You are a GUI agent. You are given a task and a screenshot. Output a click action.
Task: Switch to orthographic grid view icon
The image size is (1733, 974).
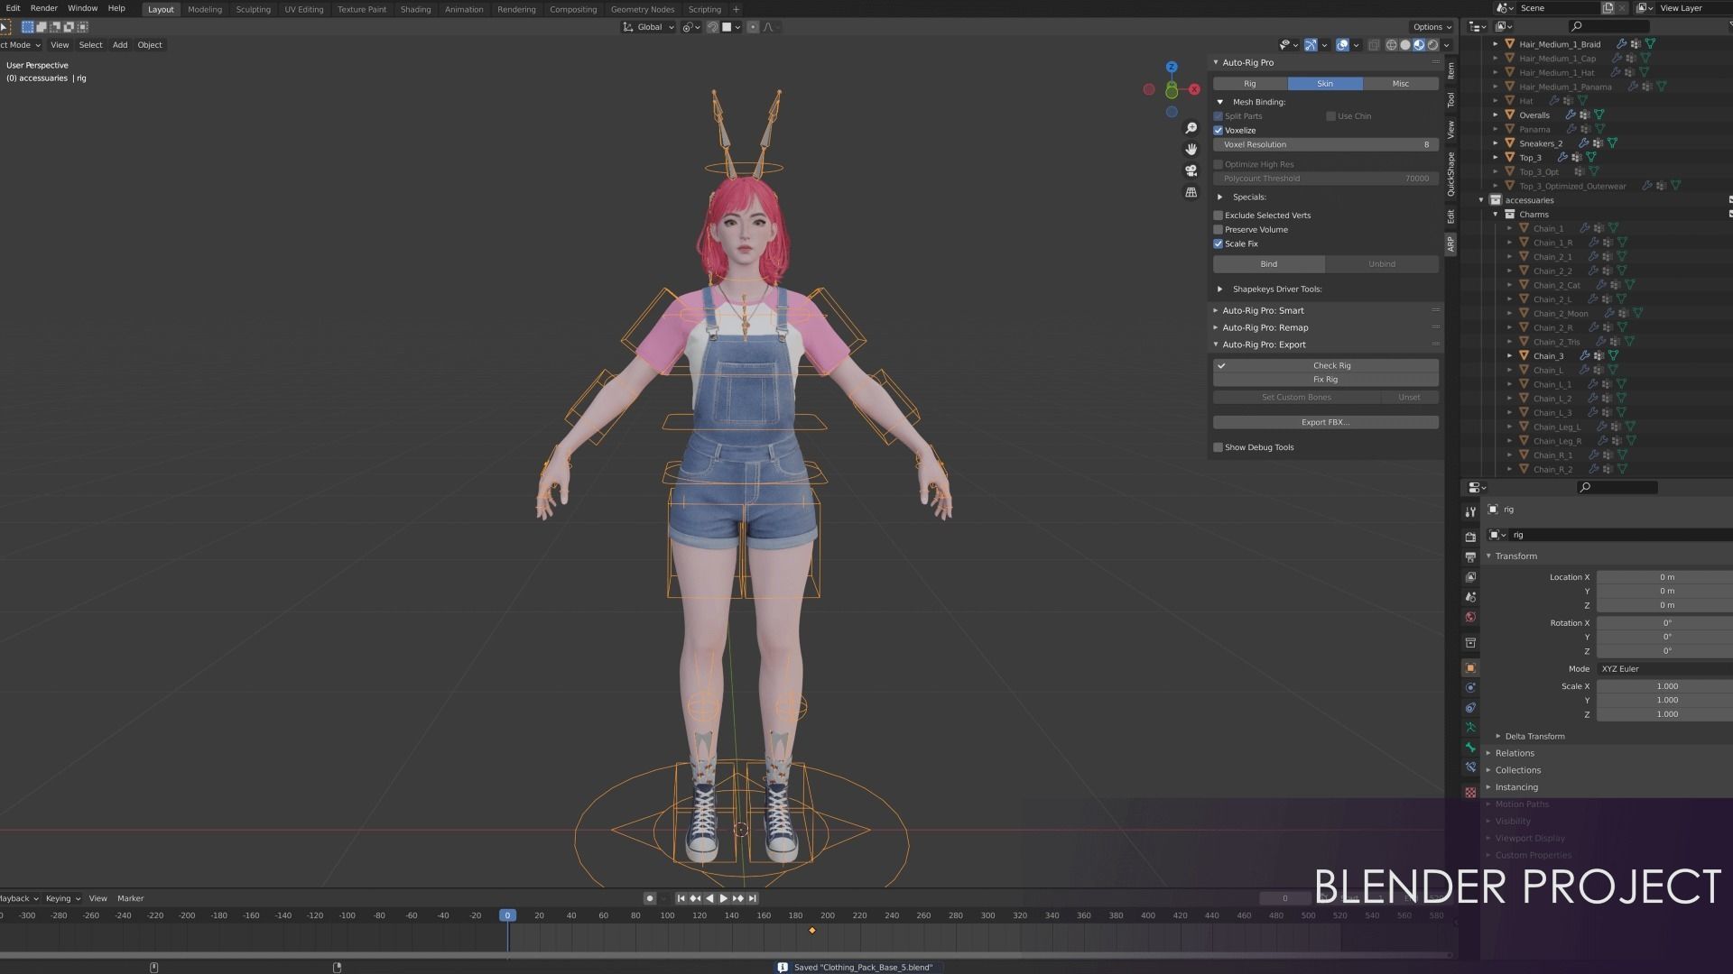point(1191,192)
